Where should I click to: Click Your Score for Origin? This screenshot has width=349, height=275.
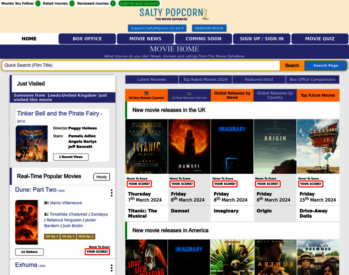[x=268, y=184]
